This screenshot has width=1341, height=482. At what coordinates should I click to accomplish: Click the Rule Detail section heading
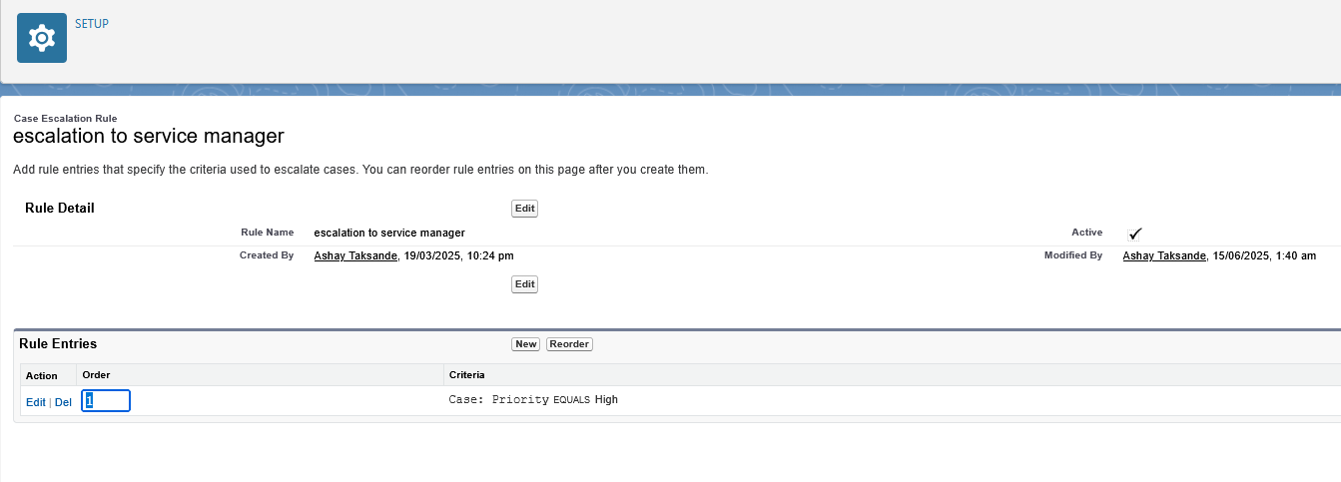(x=60, y=208)
